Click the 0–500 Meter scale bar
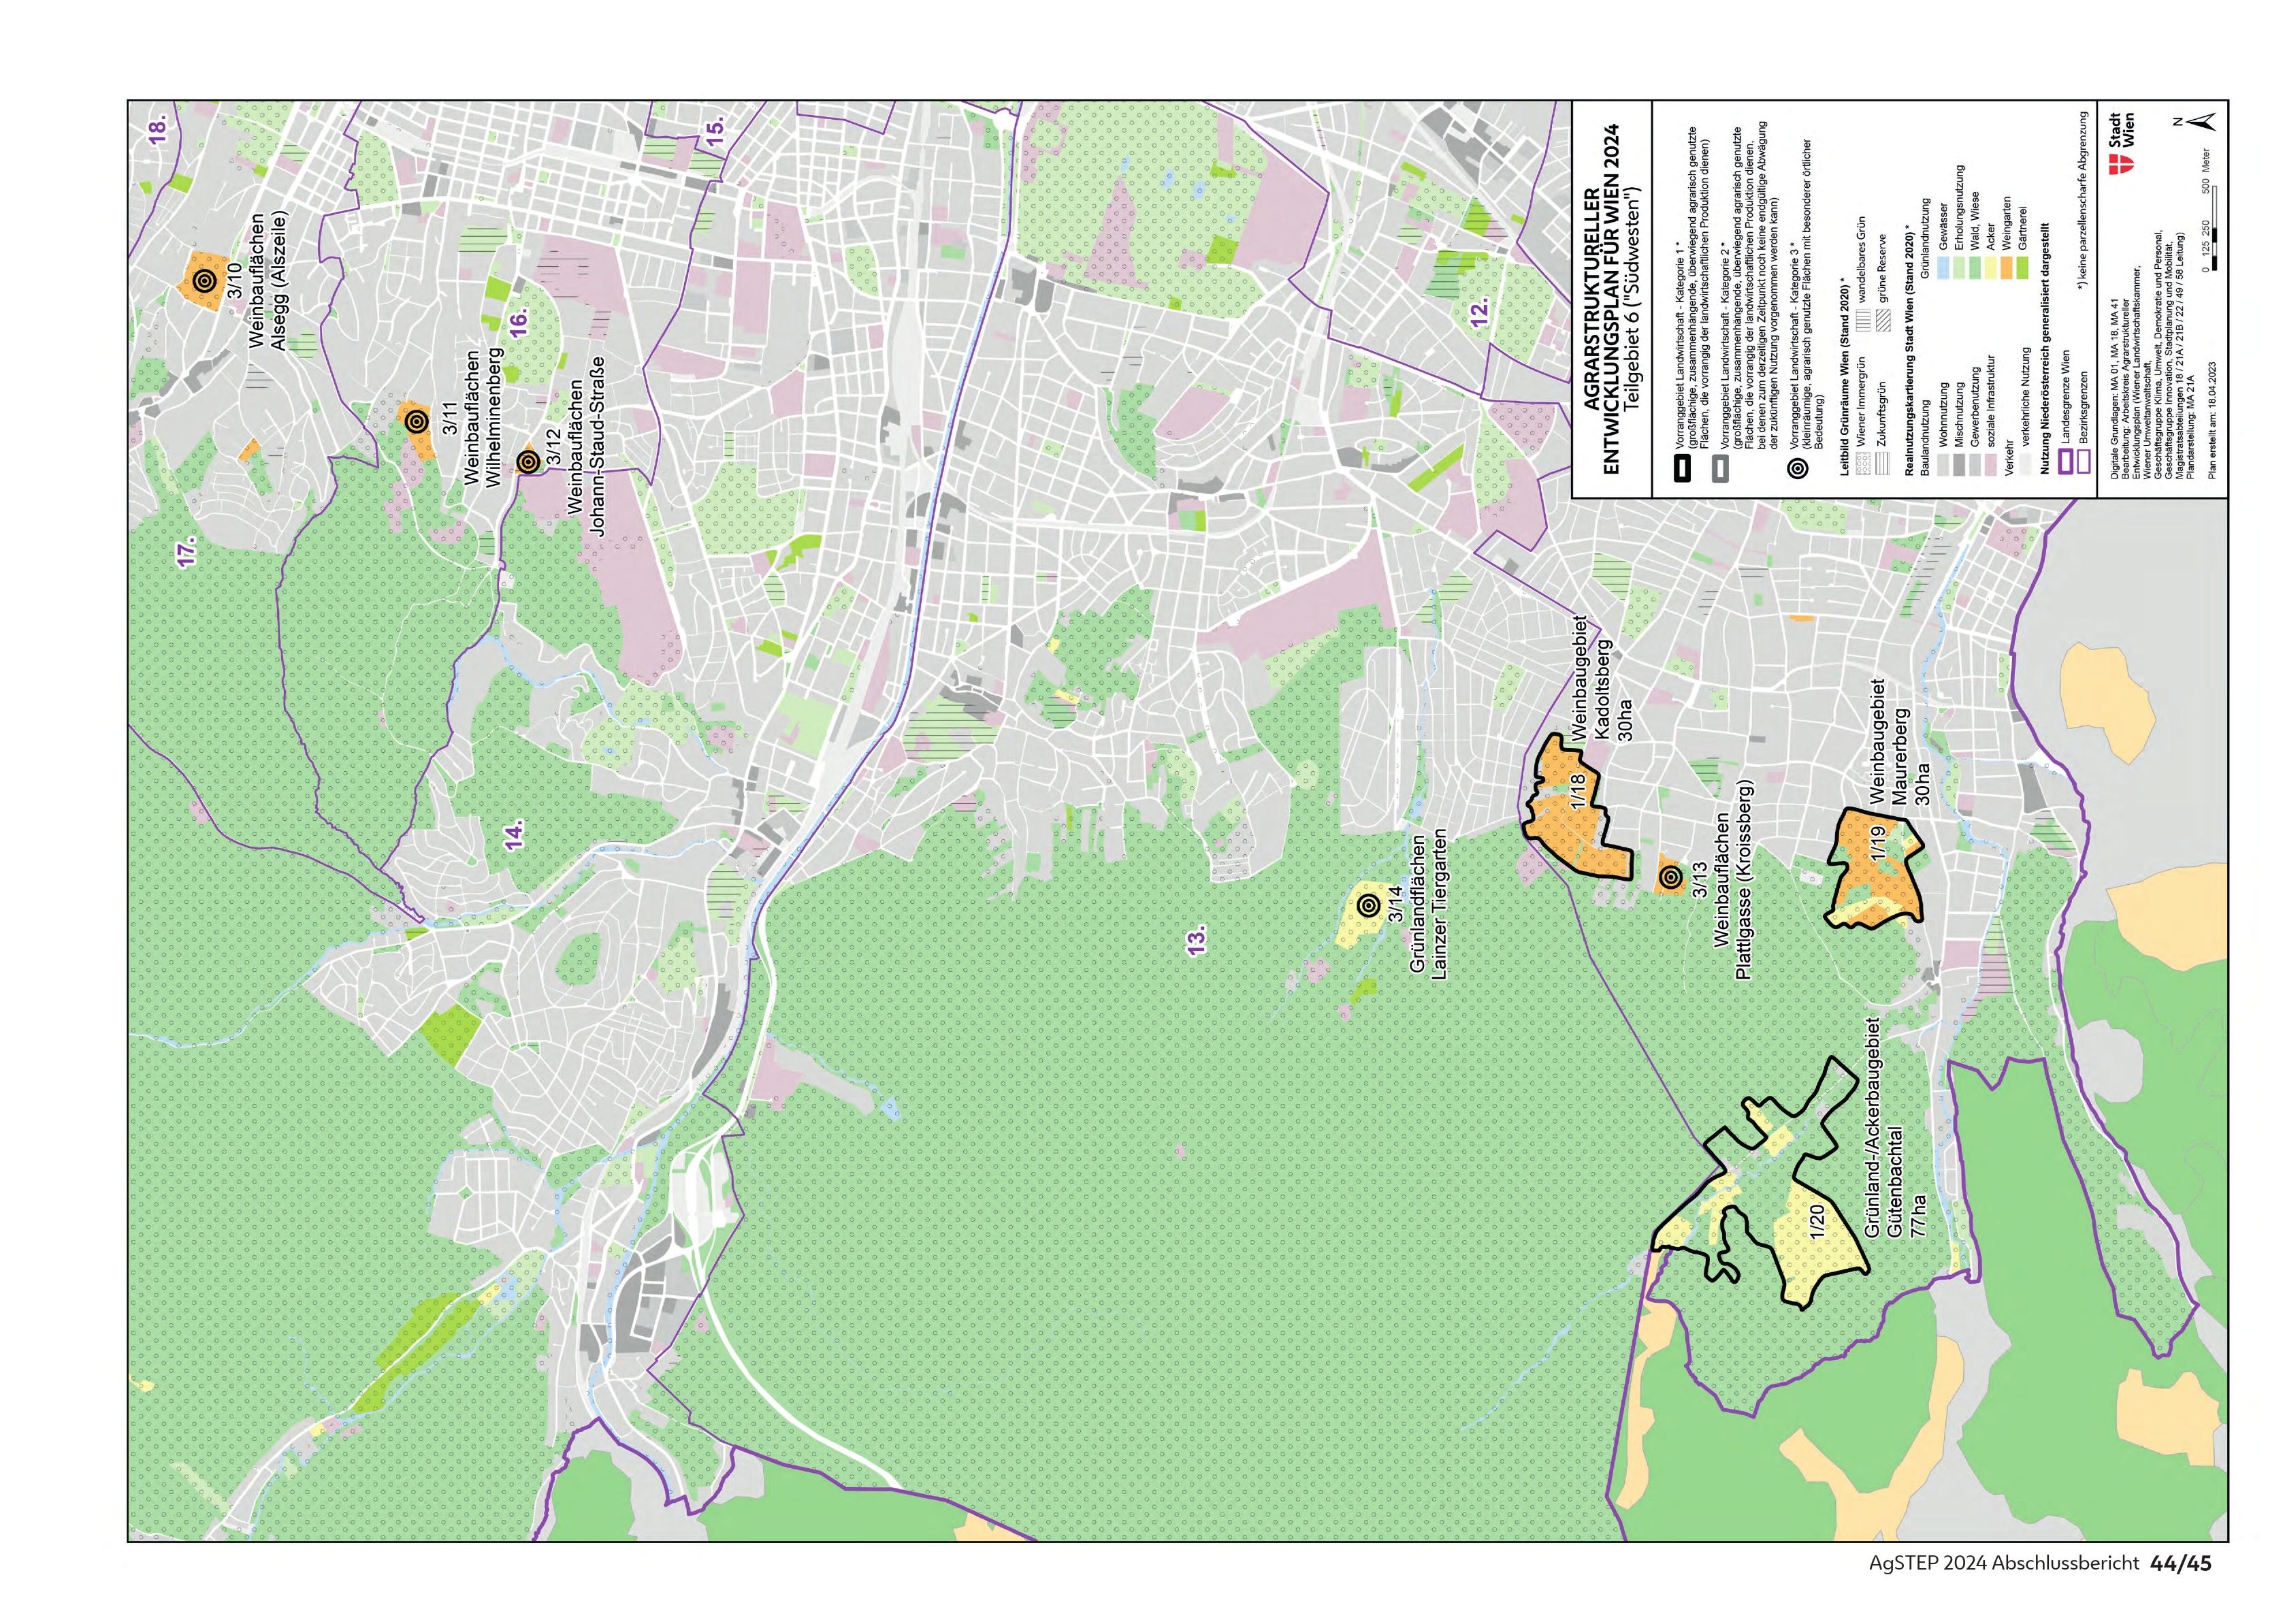Viewport: 2283px width, 1624px height. point(2215,228)
